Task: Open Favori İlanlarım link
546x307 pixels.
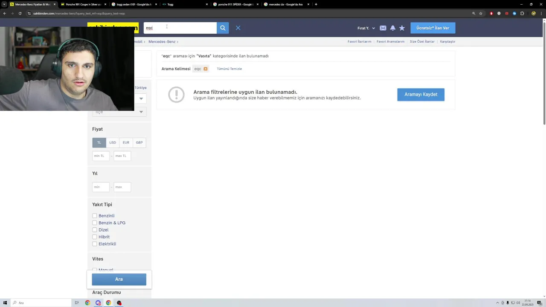Action: [359, 42]
